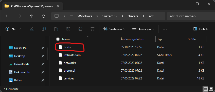Switch to large thumbnails view icon
215x92 pixels.
tap(211, 89)
